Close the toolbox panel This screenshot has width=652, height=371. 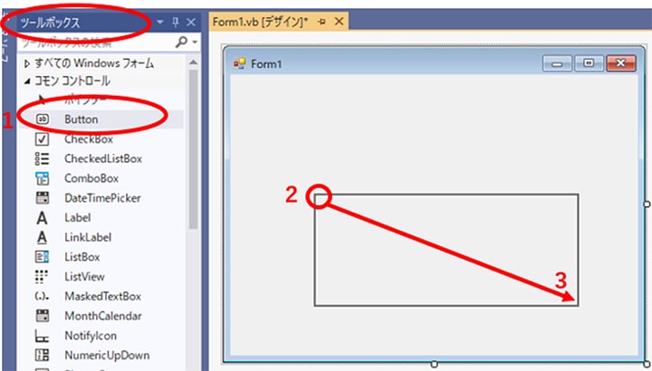(190, 23)
